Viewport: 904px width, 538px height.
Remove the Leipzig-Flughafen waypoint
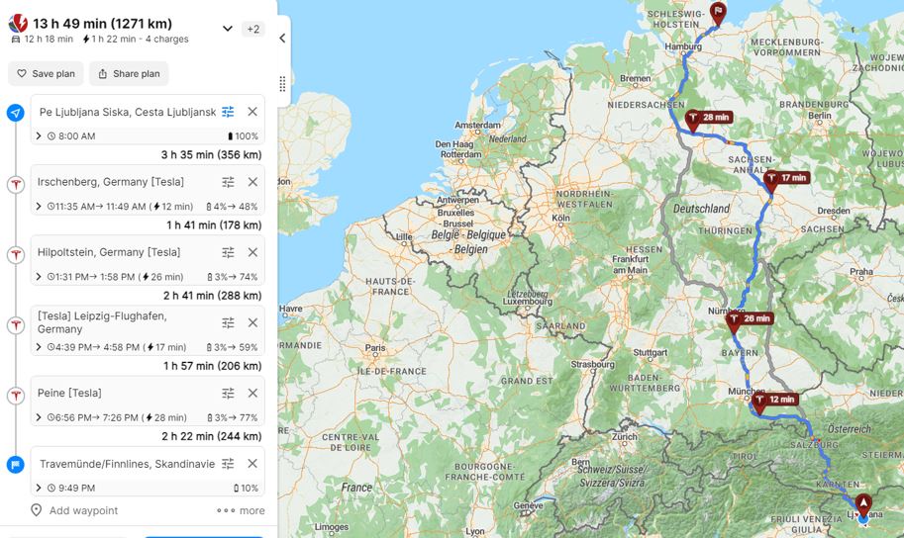pos(252,322)
